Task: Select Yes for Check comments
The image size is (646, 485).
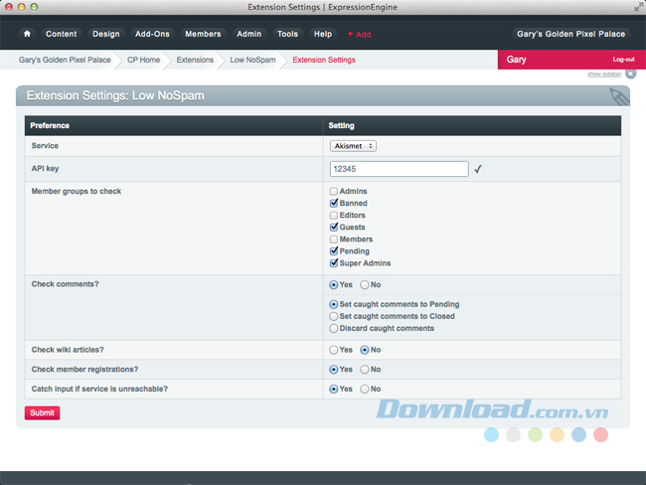Action: click(334, 284)
